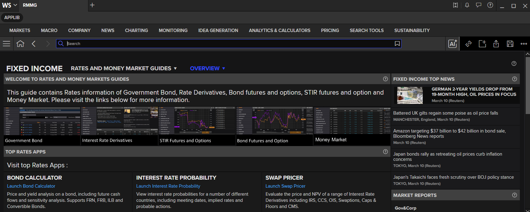Open the CHARTING menu
The height and width of the screenshot is (212, 530).
point(137,31)
